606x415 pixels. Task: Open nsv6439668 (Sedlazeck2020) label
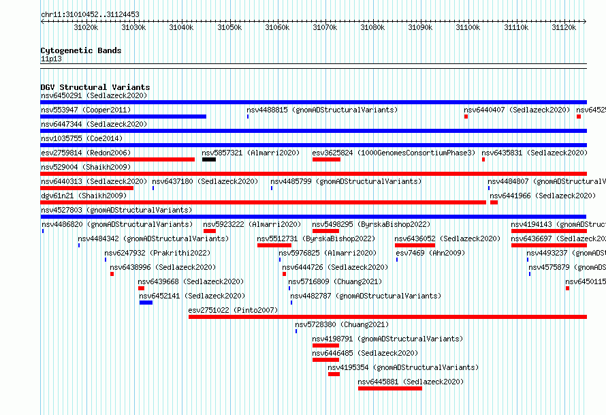191,281
